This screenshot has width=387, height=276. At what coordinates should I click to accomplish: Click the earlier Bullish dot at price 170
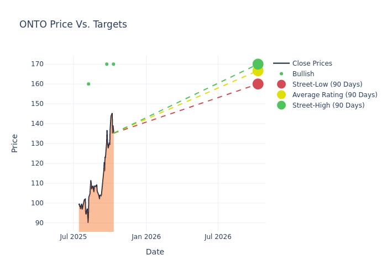click(107, 64)
